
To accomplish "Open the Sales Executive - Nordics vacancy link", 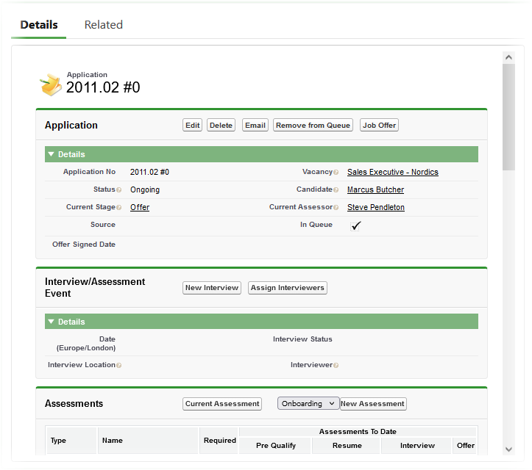I will (x=392, y=172).
